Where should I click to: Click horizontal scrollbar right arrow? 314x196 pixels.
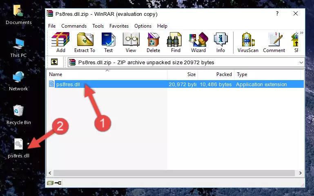[x=300, y=173]
